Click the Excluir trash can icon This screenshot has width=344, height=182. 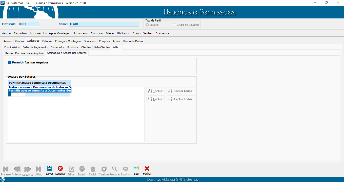coord(93,169)
